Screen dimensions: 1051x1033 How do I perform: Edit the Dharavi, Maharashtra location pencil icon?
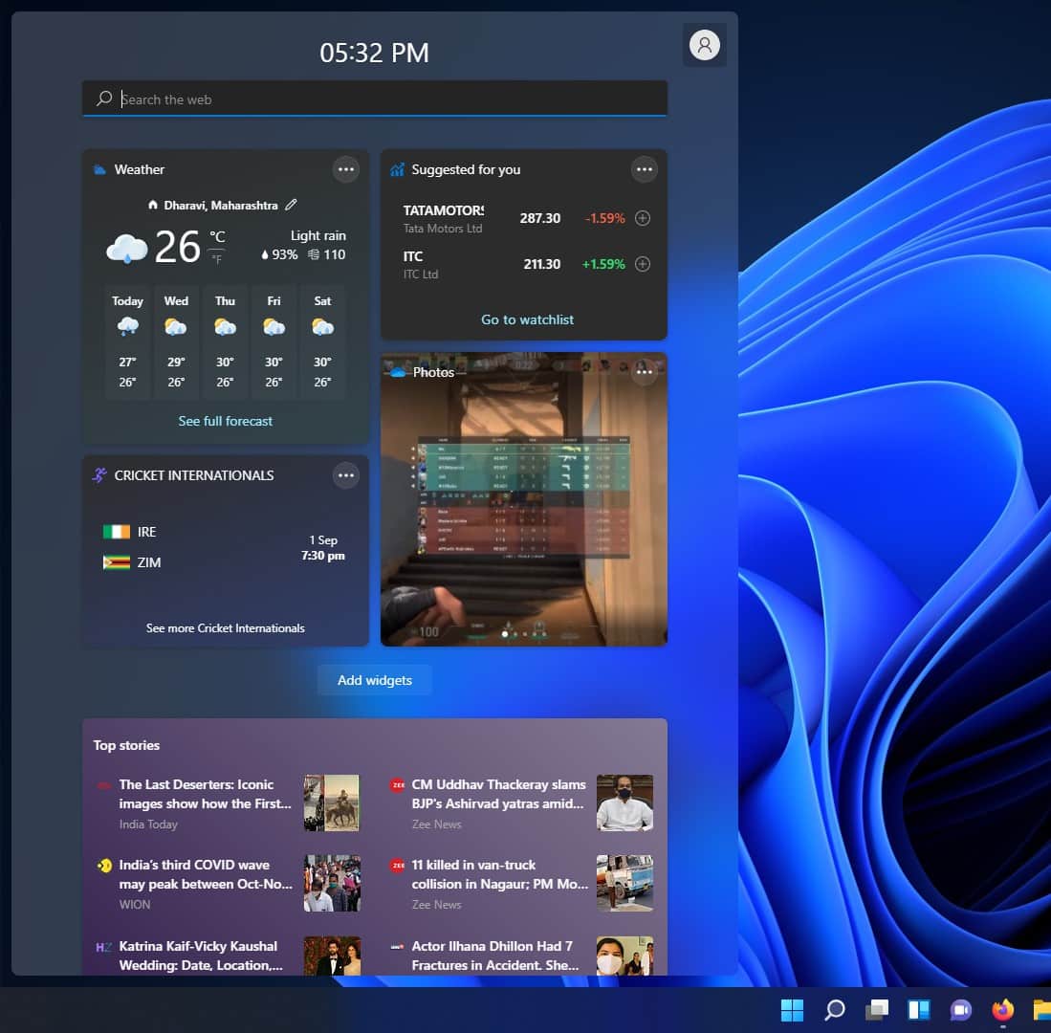click(291, 205)
